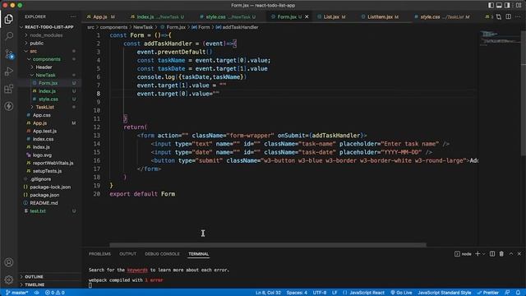The height and width of the screenshot is (296, 526).
Task: Split the editor right
Action: (x=508, y=16)
